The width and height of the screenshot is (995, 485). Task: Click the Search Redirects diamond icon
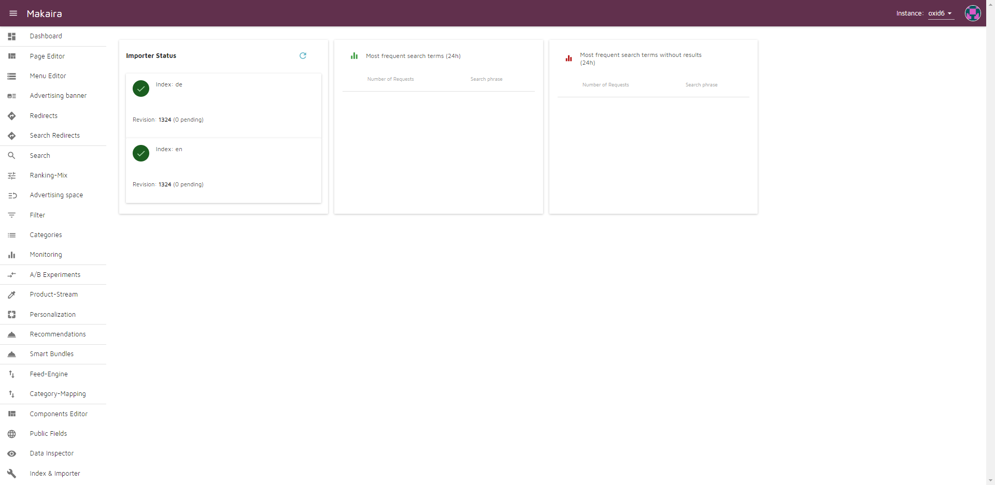point(12,136)
